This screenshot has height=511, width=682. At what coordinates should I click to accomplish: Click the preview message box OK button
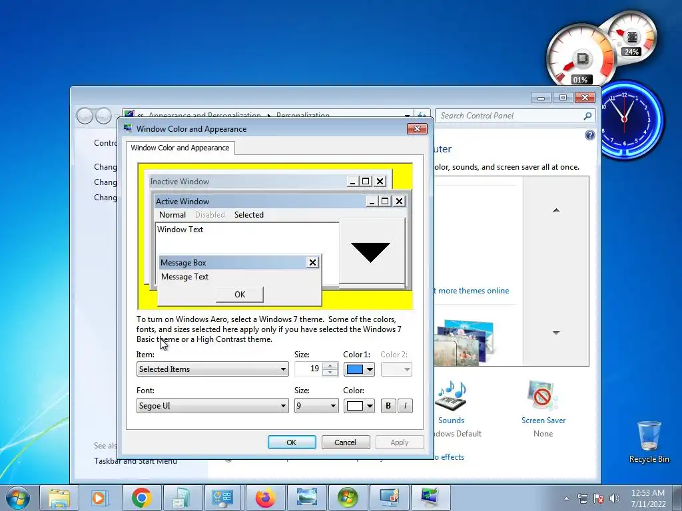(240, 295)
